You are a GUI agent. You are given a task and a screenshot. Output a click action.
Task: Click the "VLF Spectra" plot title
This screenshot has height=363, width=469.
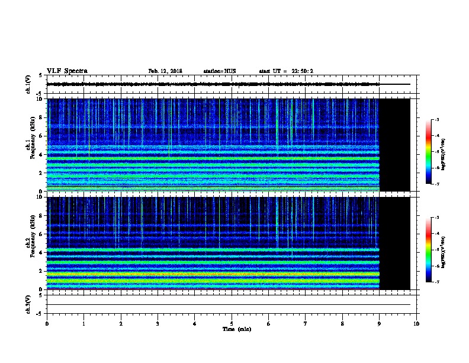67,71
